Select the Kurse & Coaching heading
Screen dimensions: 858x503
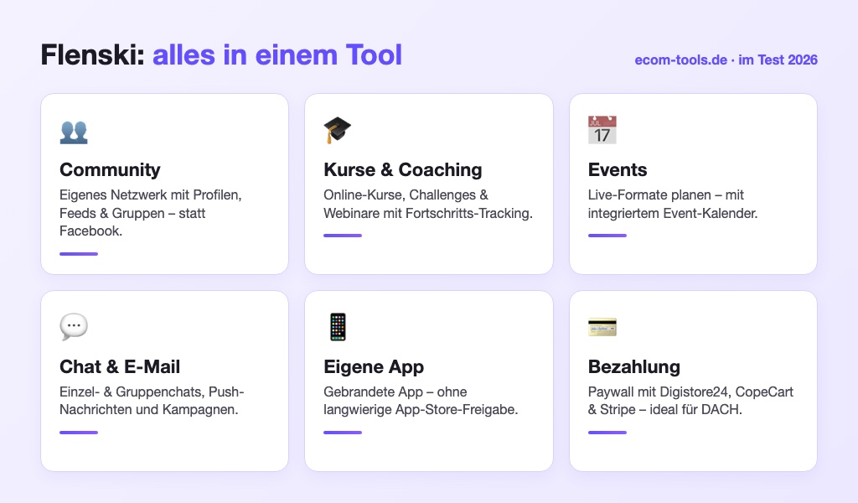[403, 169]
